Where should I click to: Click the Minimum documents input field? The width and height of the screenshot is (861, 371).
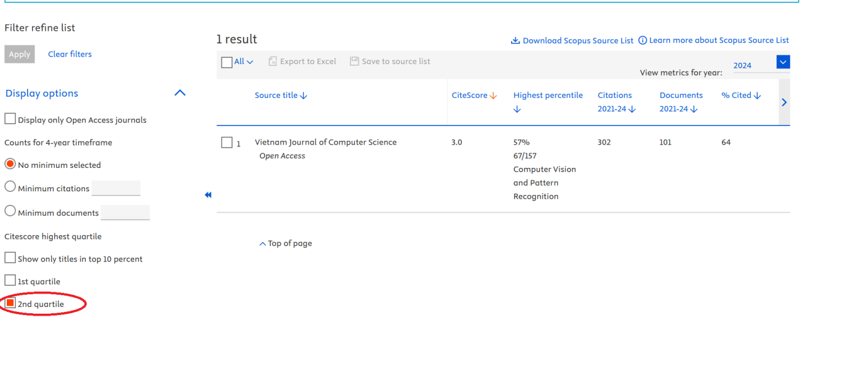click(125, 212)
